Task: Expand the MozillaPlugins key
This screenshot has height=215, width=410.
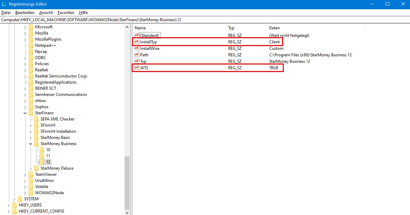Action: pos(25,39)
